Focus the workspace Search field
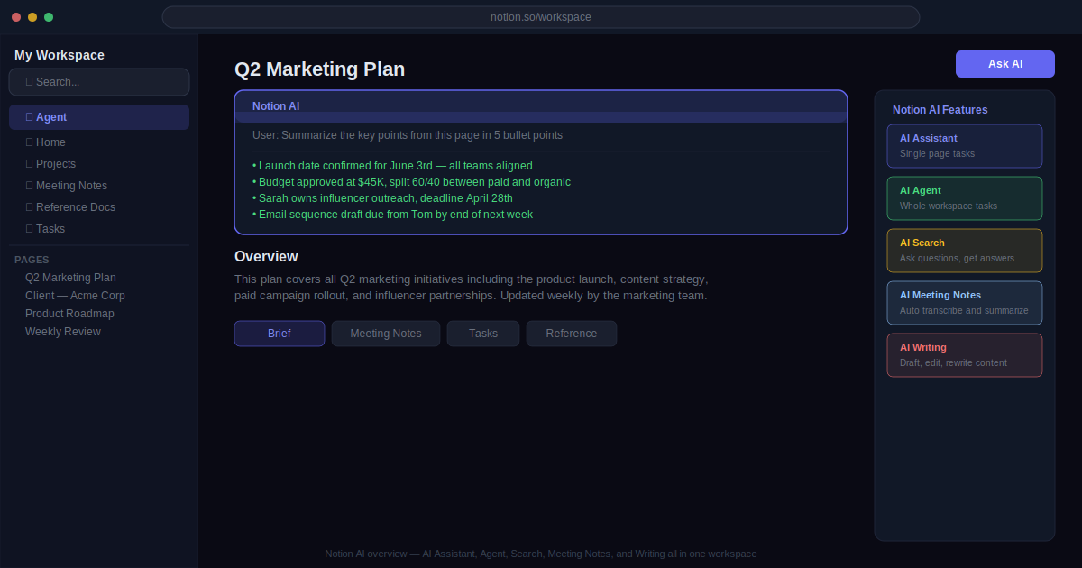The width and height of the screenshot is (1082, 568). click(x=99, y=82)
